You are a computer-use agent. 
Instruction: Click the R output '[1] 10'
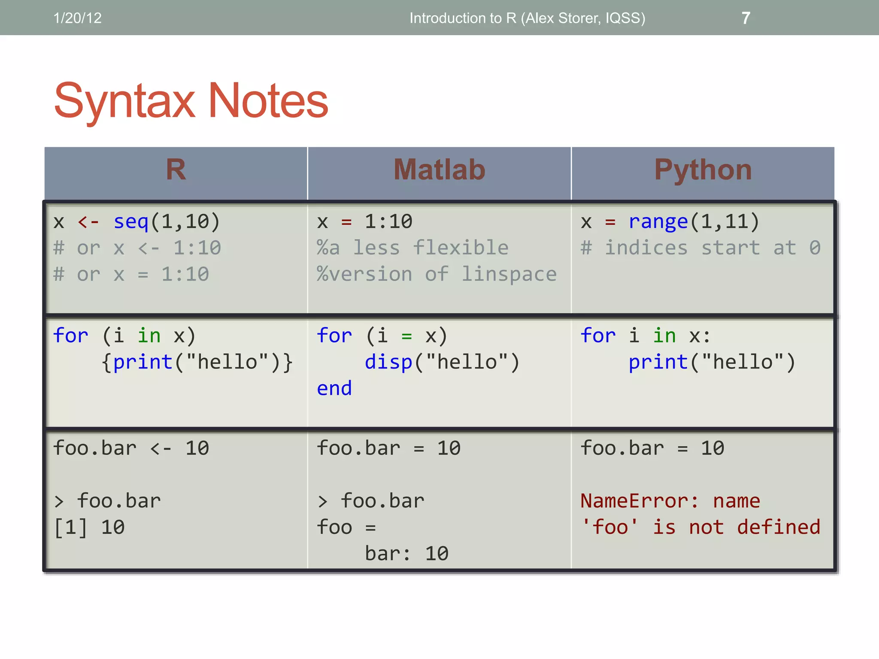pyautogui.click(x=89, y=528)
